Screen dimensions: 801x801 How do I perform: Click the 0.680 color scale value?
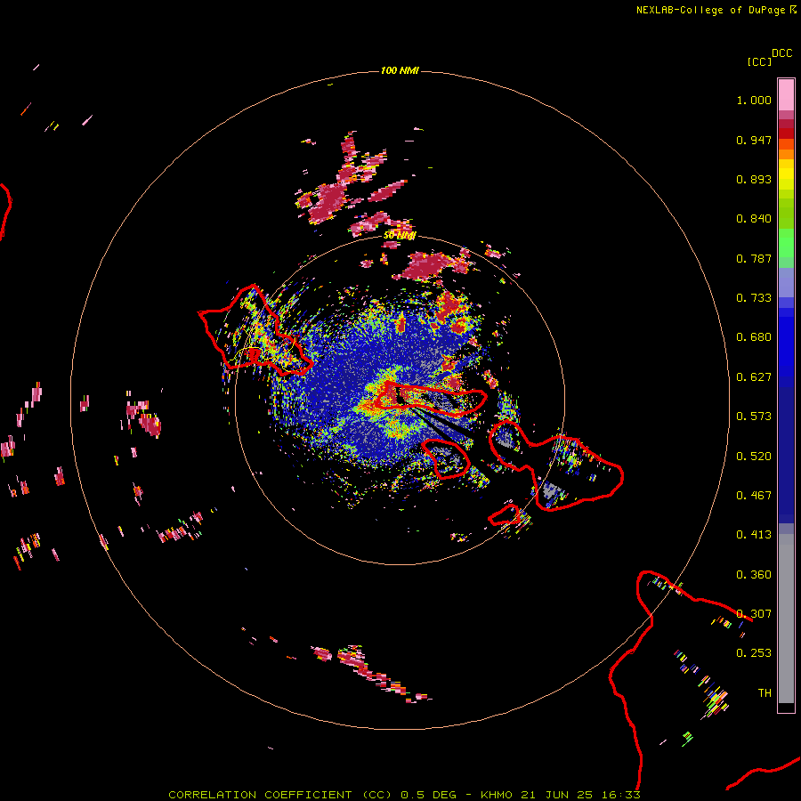tap(754, 337)
